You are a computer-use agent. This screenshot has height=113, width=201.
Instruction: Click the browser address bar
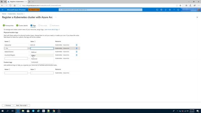coord(97,6)
